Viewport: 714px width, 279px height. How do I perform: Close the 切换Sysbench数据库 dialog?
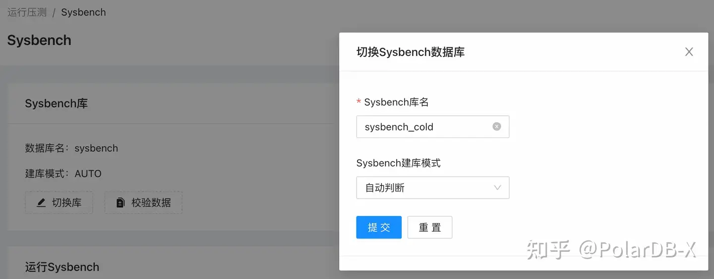point(689,52)
